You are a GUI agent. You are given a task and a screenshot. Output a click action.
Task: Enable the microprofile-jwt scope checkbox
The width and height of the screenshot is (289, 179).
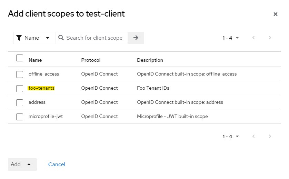(x=20, y=117)
